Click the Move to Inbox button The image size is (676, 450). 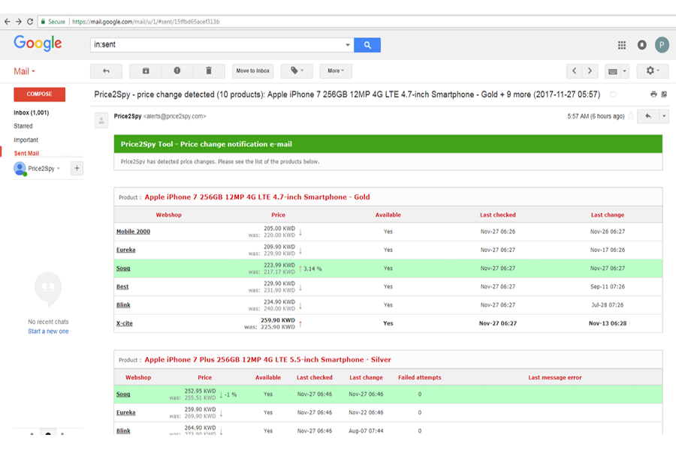coord(252,71)
